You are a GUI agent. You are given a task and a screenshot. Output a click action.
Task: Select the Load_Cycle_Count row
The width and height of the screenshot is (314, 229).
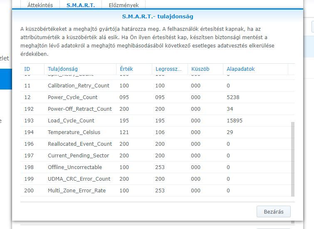pyautogui.click(x=157, y=120)
